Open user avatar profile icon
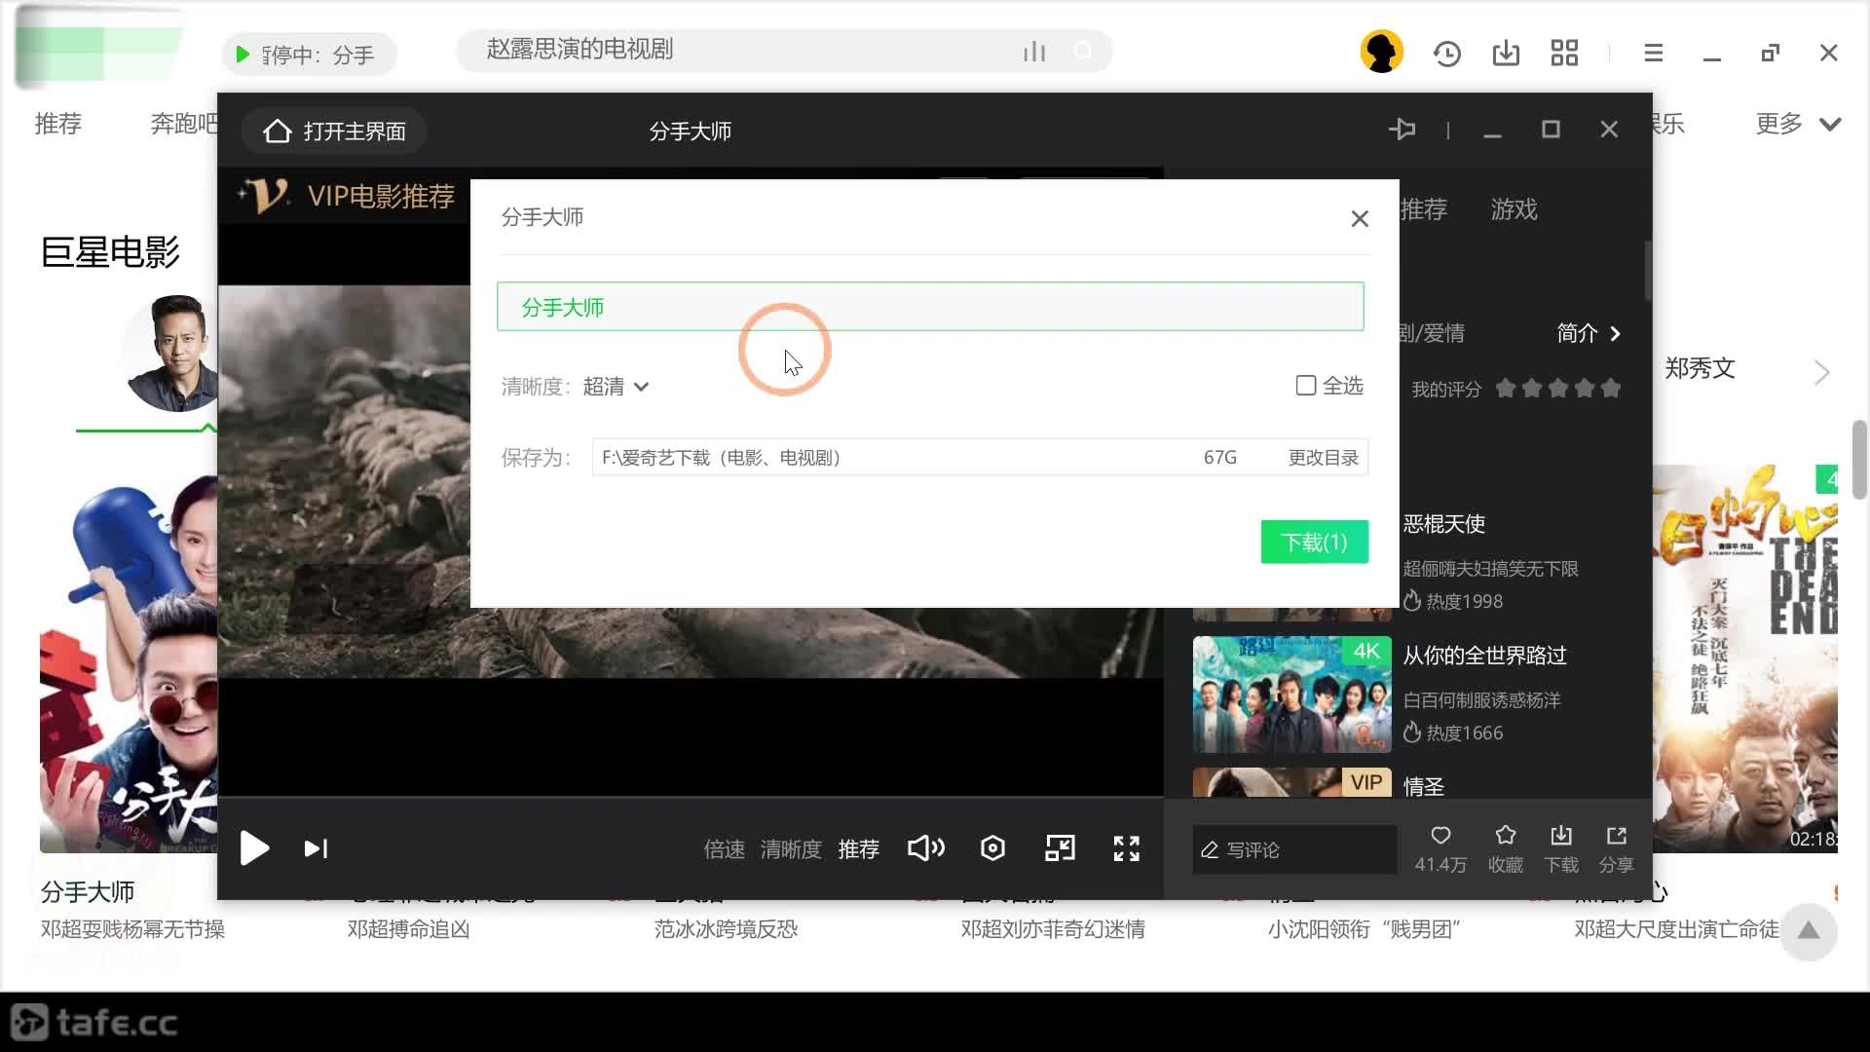The height and width of the screenshot is (1052, 1870). (1381, 53)
